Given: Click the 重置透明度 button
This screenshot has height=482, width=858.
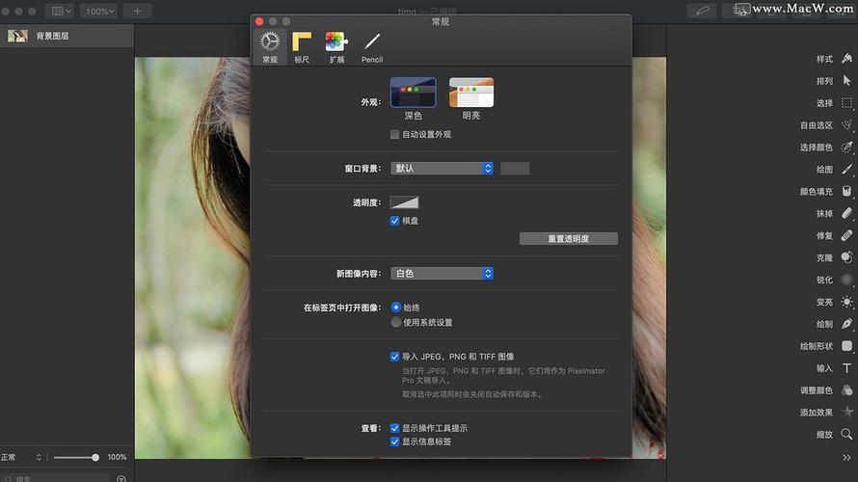Looking at the screenshot, I should 569,238.
